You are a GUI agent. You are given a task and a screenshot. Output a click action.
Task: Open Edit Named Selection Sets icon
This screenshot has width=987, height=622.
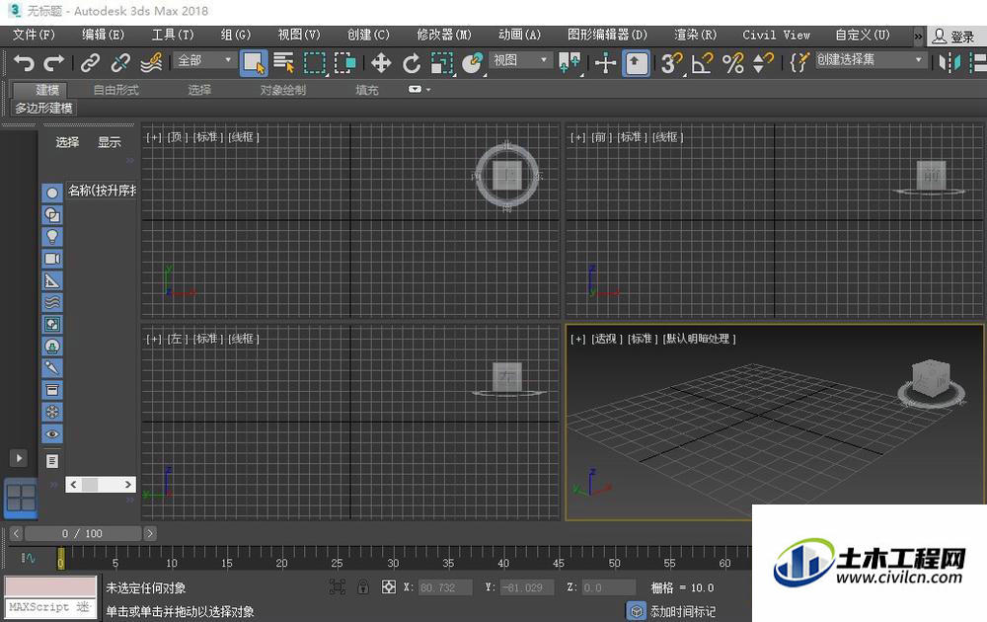click(x=799, y=63)
